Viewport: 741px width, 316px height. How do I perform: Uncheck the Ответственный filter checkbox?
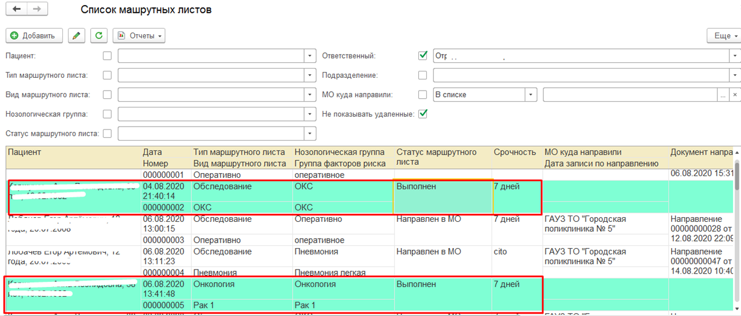point(423,56)
